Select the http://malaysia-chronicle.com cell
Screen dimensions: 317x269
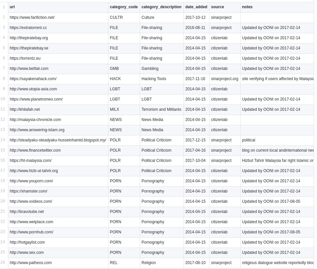tap(58, 120)
